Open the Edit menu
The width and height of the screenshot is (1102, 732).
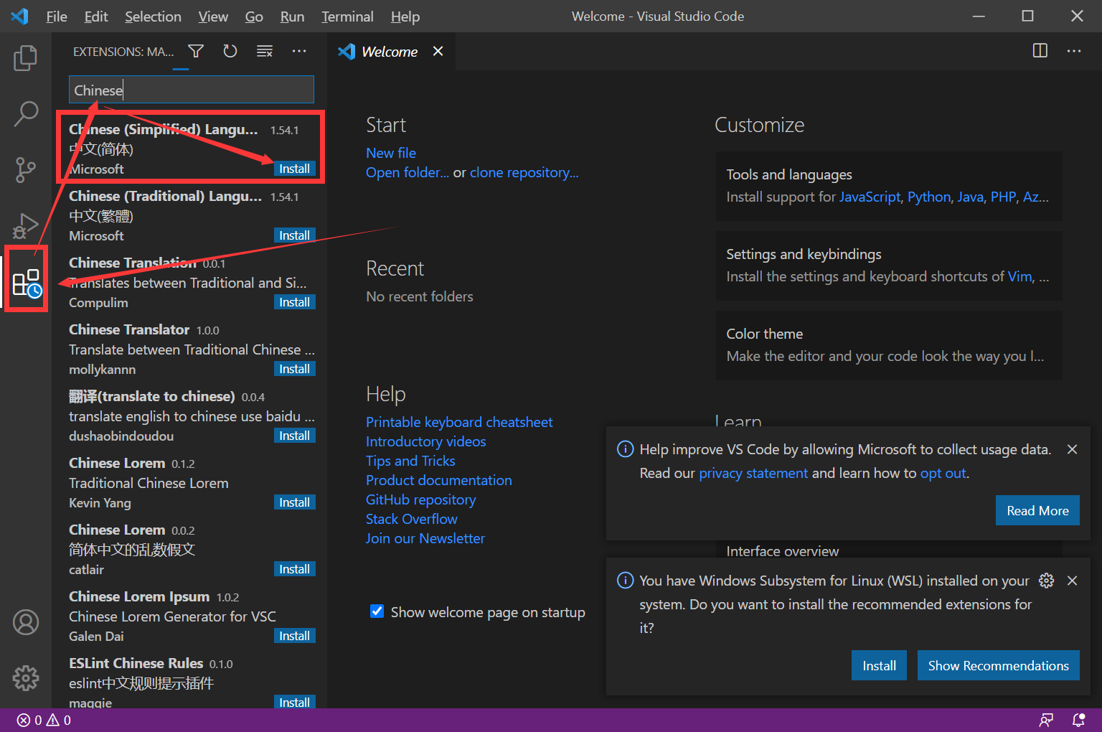click(x=96, y=17)
